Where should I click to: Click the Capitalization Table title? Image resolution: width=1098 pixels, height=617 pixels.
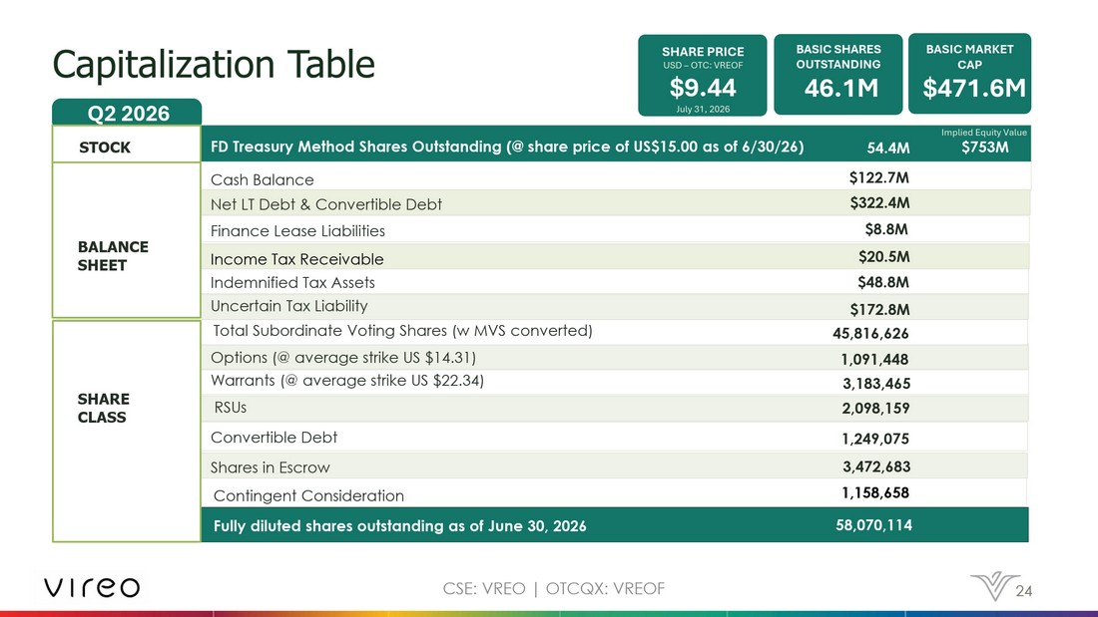click(214, 65)
